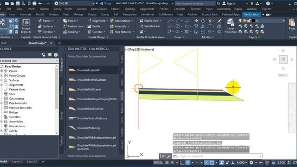
Task: Toggle layer lock padlock icon
Action: (249, 20)
